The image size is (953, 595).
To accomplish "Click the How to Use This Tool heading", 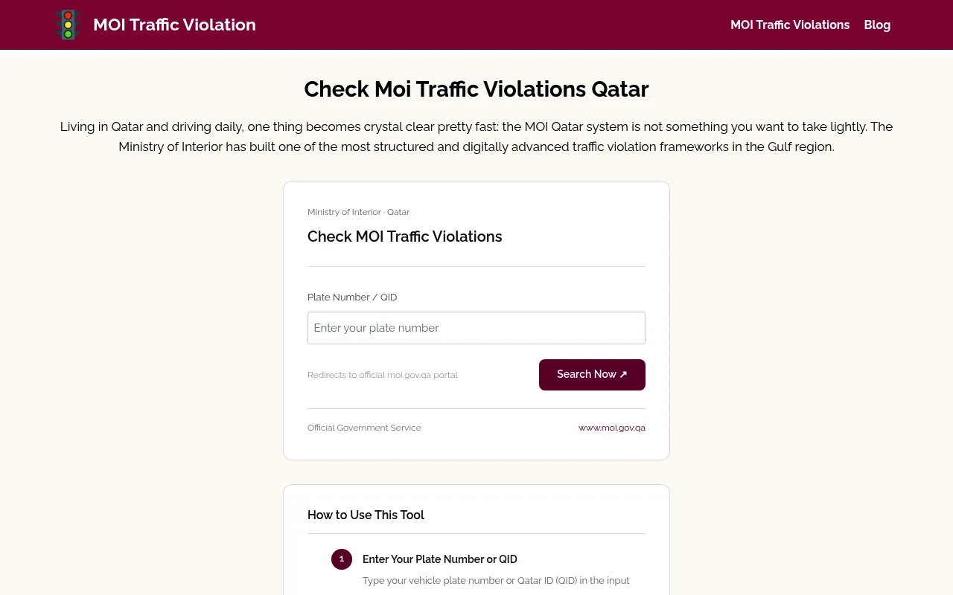I will (x=366, y=515).
